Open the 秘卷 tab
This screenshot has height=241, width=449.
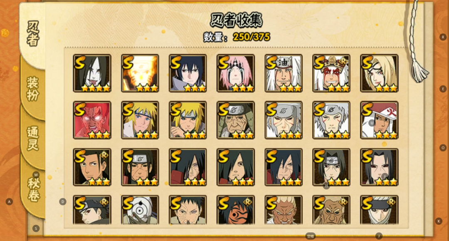coord(33,189)
